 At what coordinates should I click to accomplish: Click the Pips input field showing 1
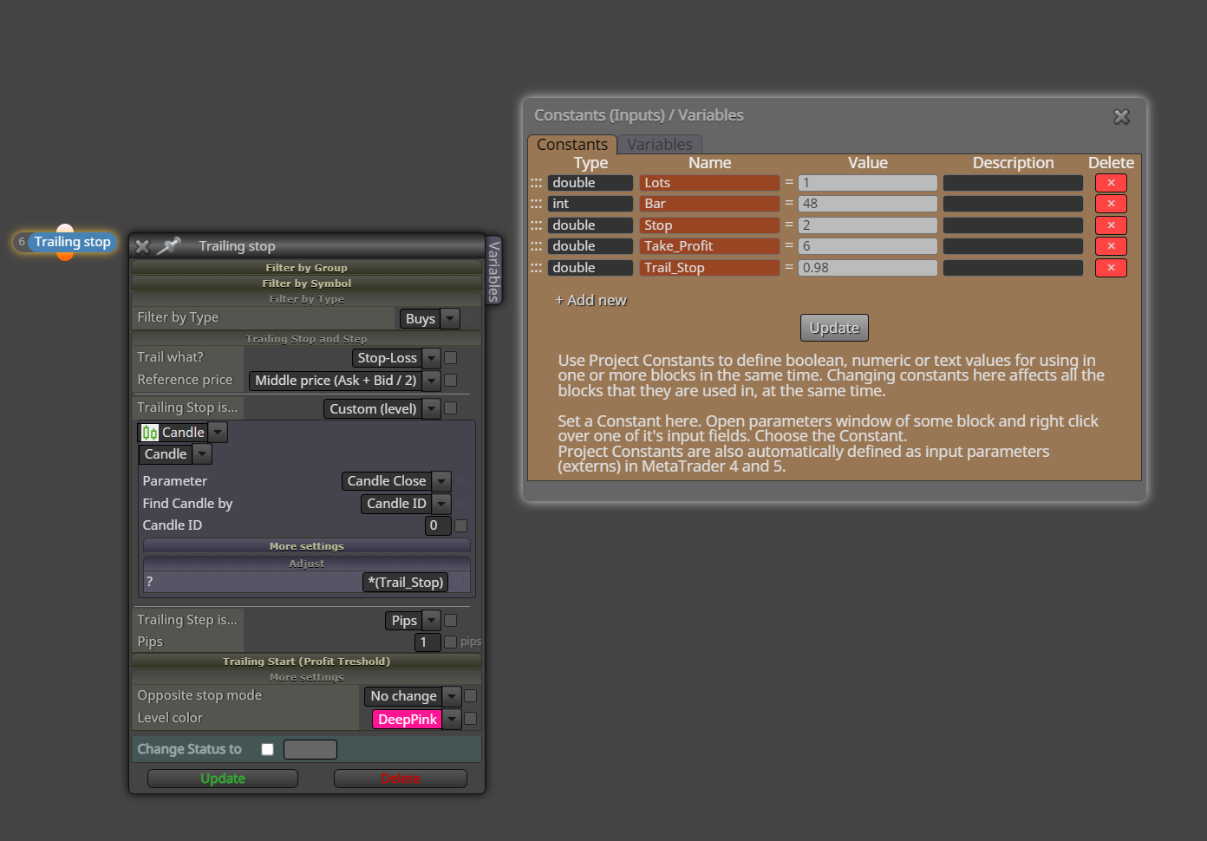(x=427, y=642)
